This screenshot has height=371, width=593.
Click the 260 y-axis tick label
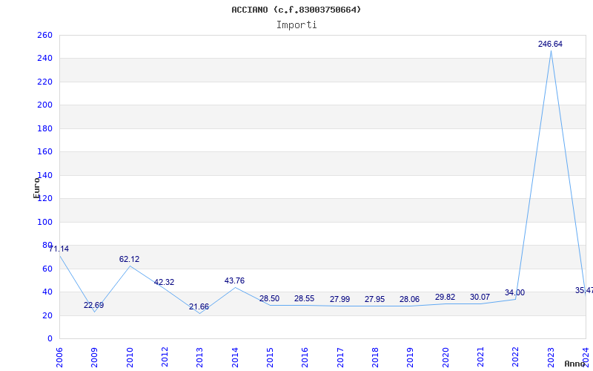click(x=44, y=35)
